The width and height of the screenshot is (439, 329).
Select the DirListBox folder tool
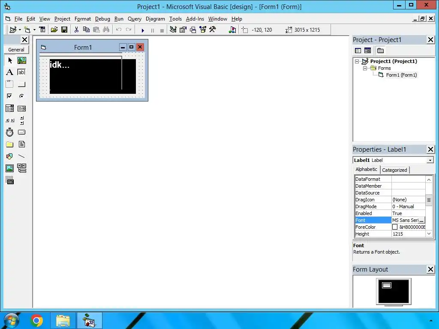(x=10, y=144)
